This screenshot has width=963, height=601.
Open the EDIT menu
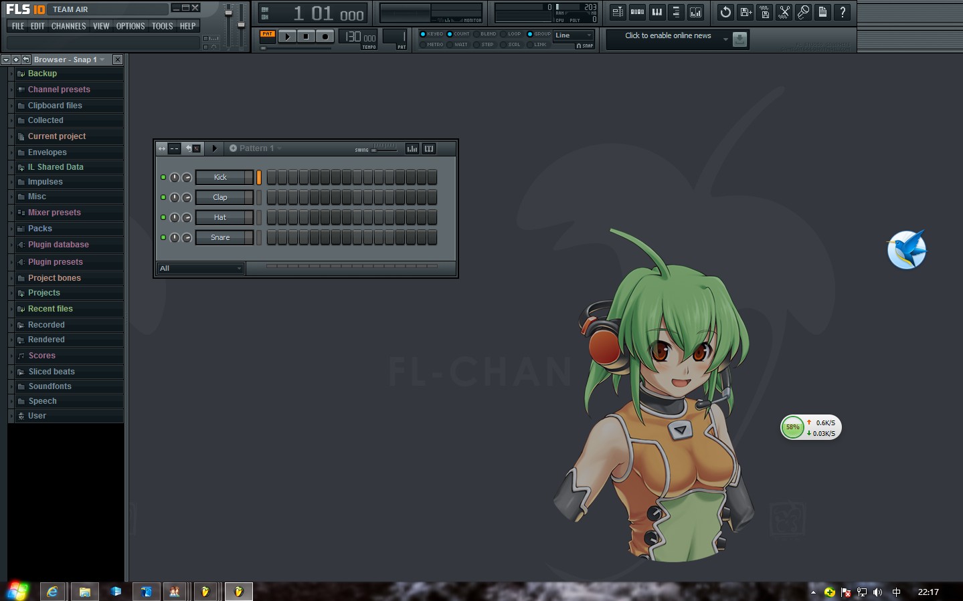[37, 26]
